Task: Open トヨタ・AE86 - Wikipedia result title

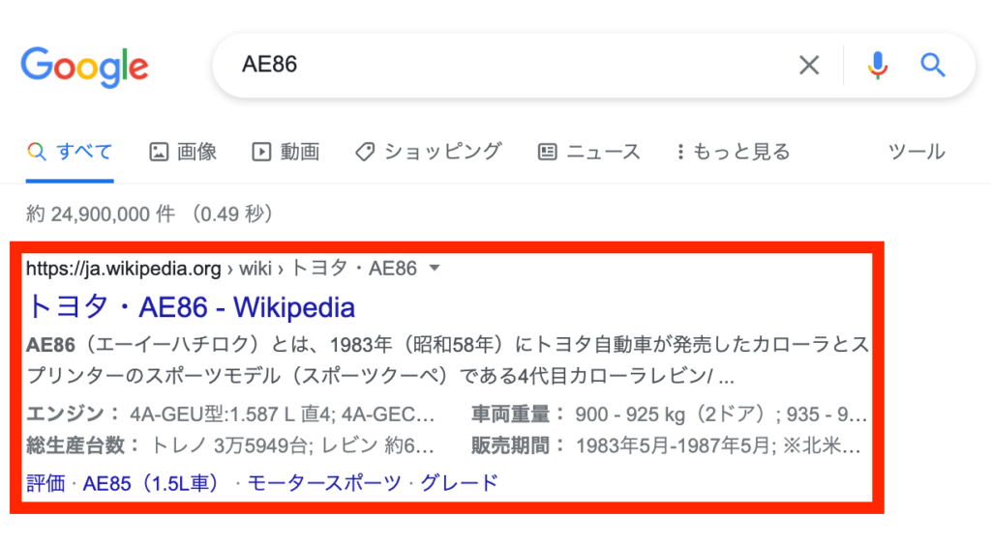Action: click(x=191, y=307)
